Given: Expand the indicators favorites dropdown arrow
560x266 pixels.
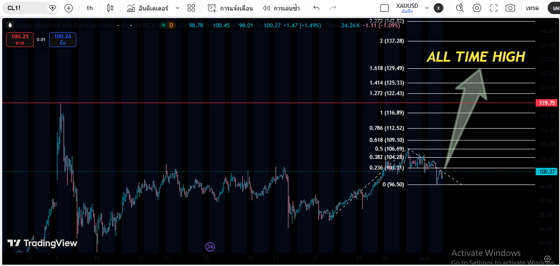Looking at the screenshot, I should 178,8.
